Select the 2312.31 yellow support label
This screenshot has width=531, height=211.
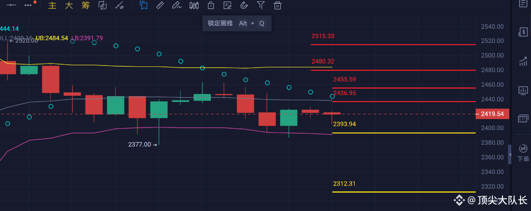point(345,183)
